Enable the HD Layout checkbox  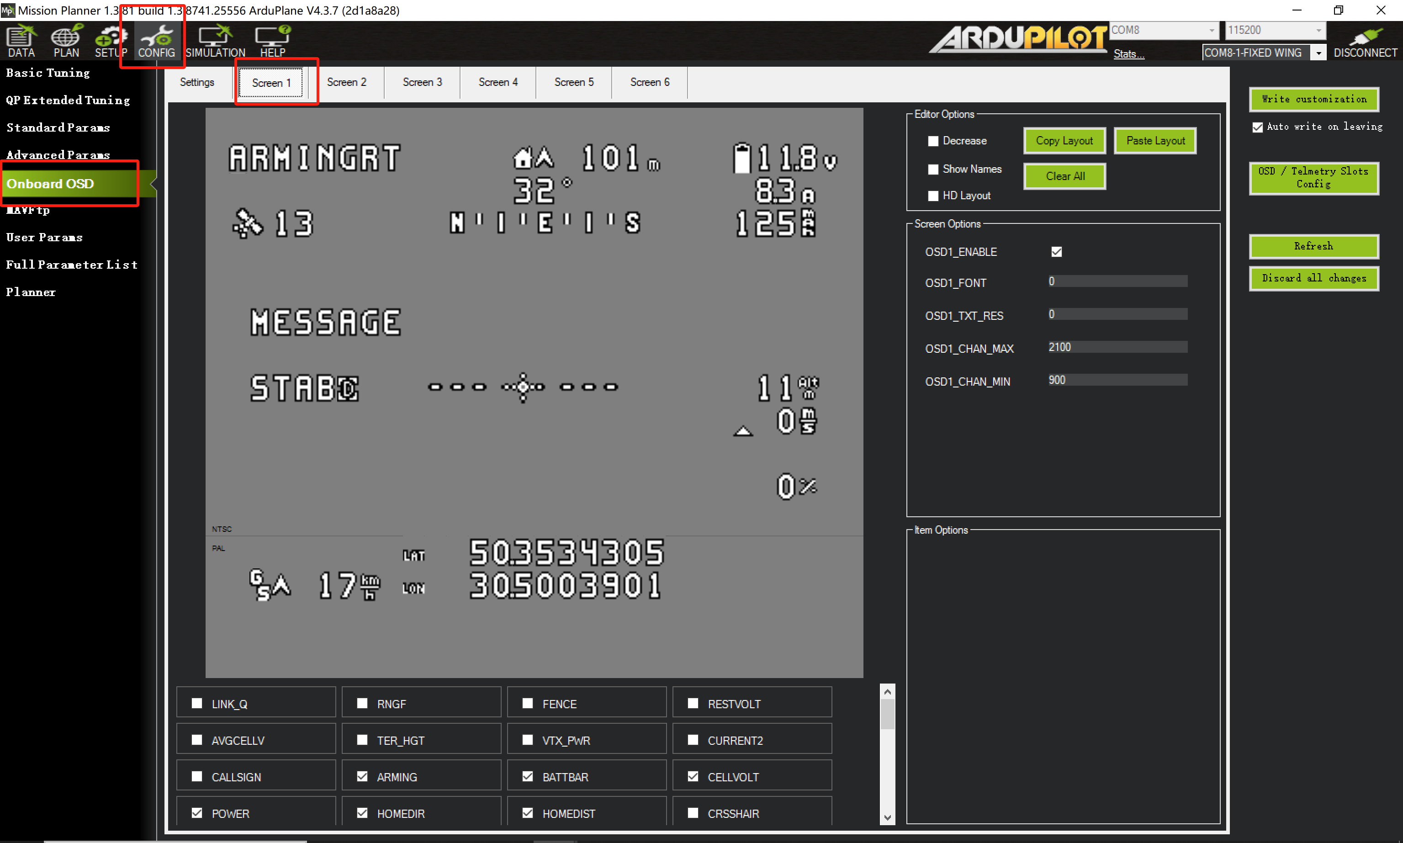933,196
